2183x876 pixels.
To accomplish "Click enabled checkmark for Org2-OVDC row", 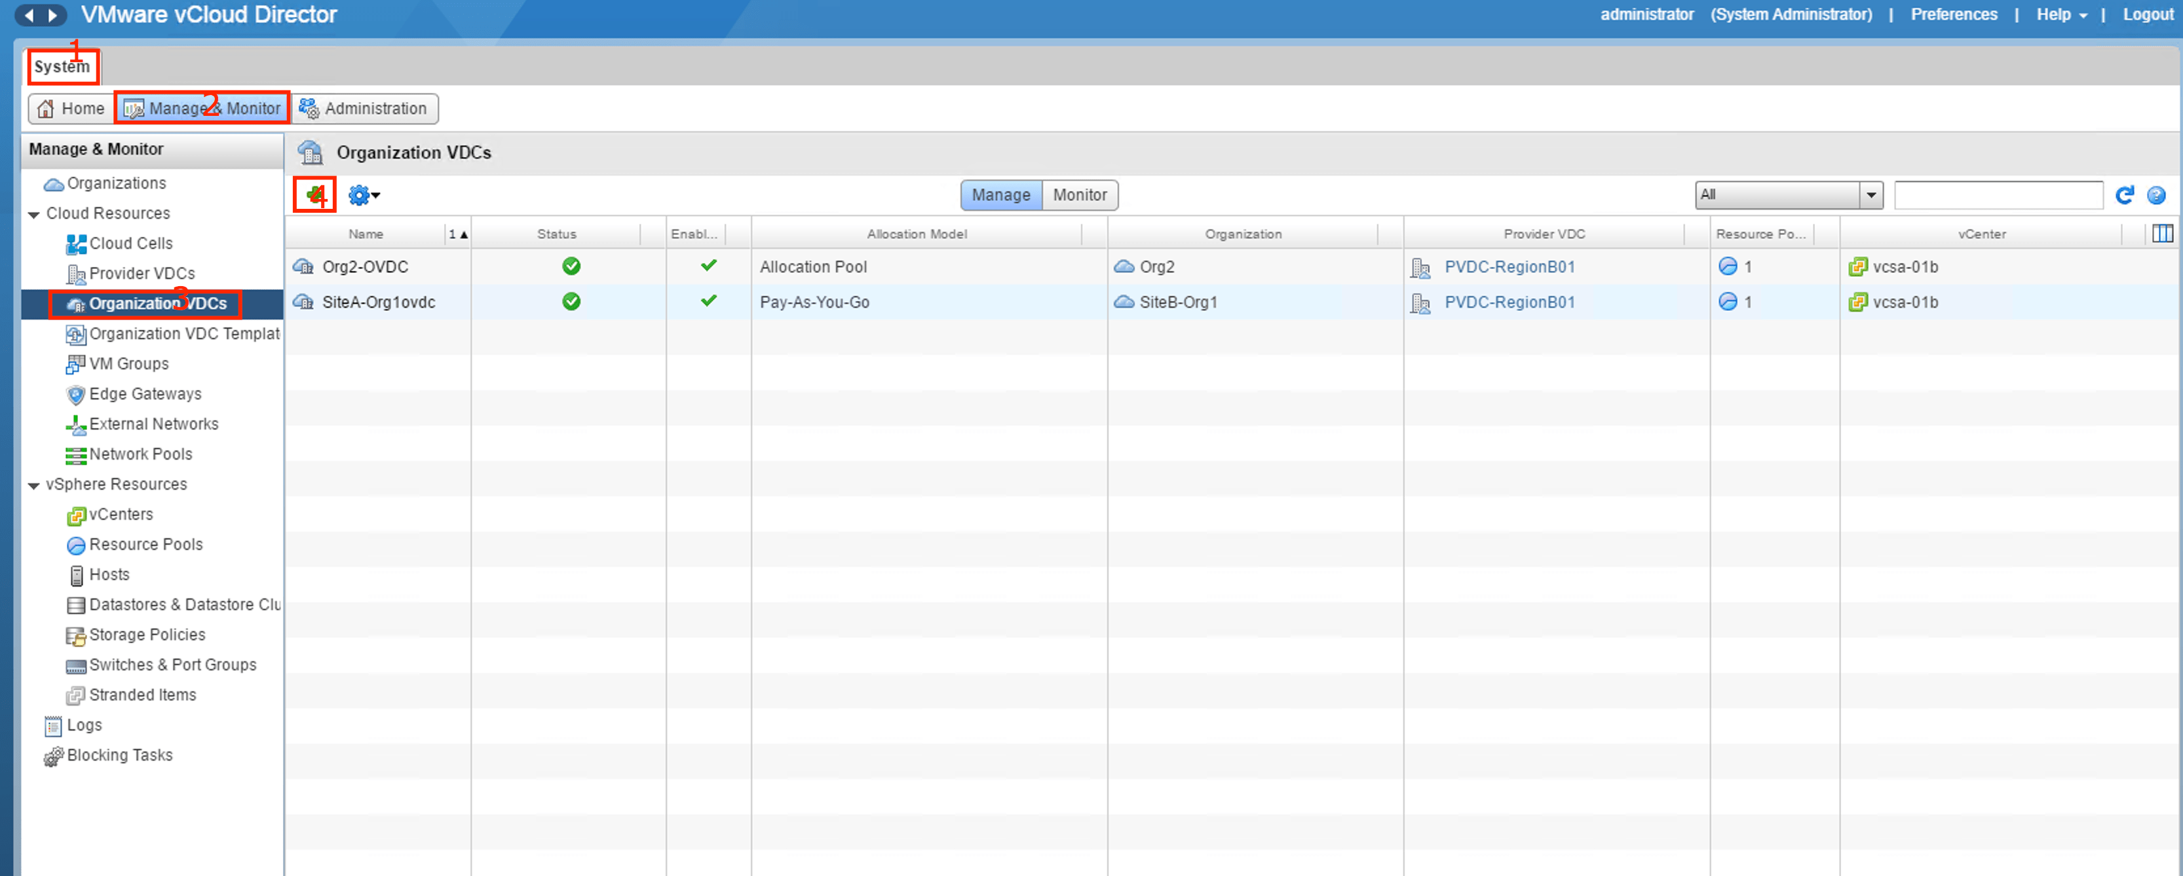I will (708, 266).
